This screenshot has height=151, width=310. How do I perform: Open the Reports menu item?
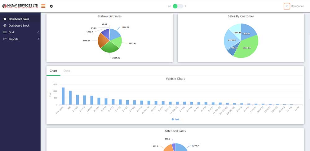13,39
